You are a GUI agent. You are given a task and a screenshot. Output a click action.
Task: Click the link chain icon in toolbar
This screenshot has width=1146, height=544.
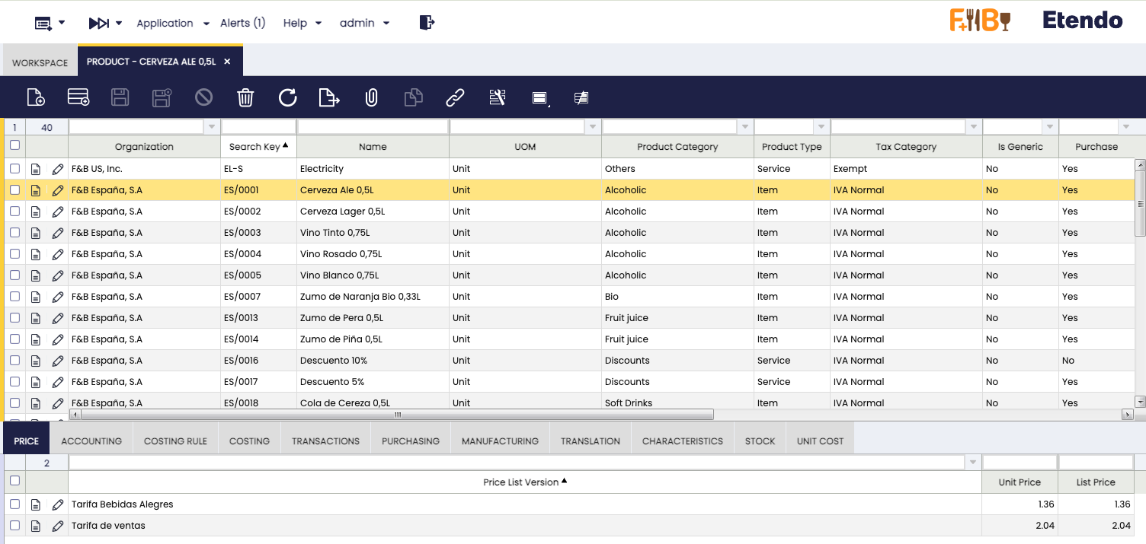click(455, 97)
